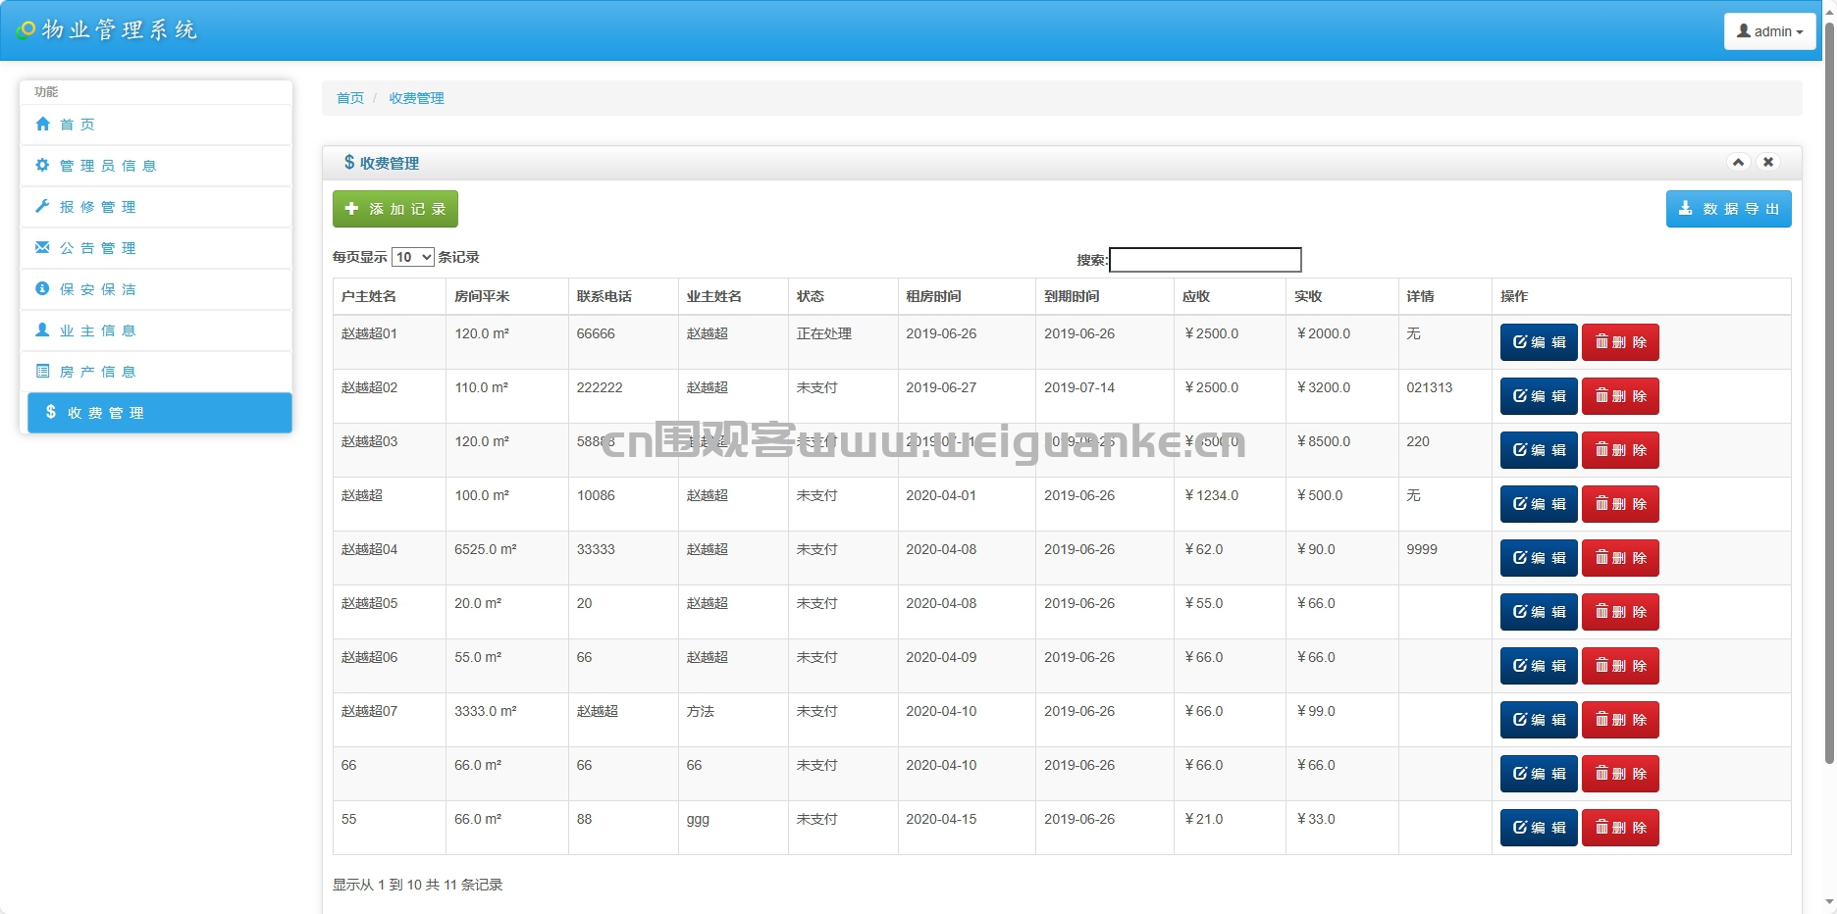Collapse the 收费管理 panel with chevron icon
Image resolution: width=1837 pixels, height=914 pixels.
[x=1738, y=162]
